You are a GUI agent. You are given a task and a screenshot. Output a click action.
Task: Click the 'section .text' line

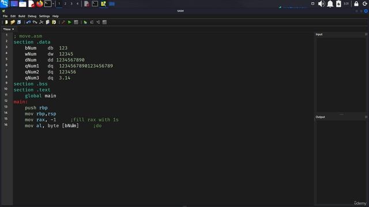[x=32, y=90]
